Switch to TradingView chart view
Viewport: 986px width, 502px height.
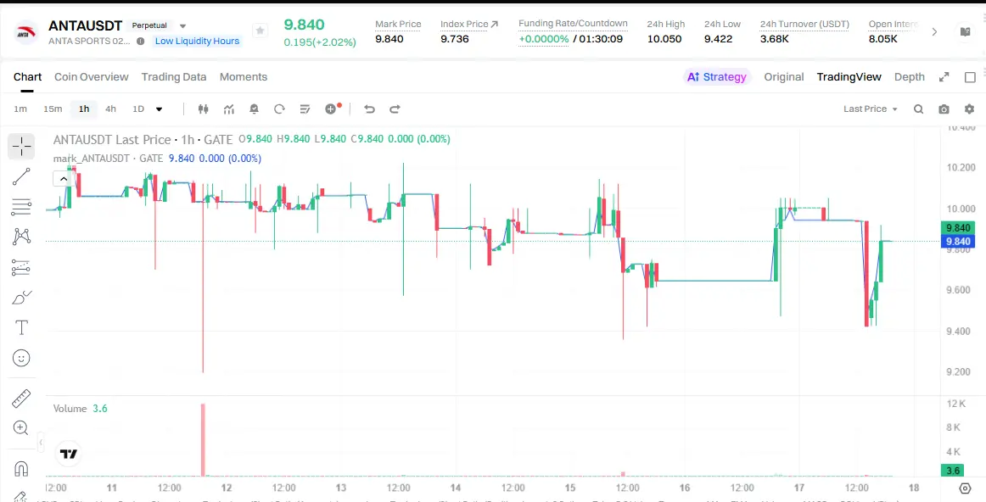pyautogui.click(x=849, y=76)
